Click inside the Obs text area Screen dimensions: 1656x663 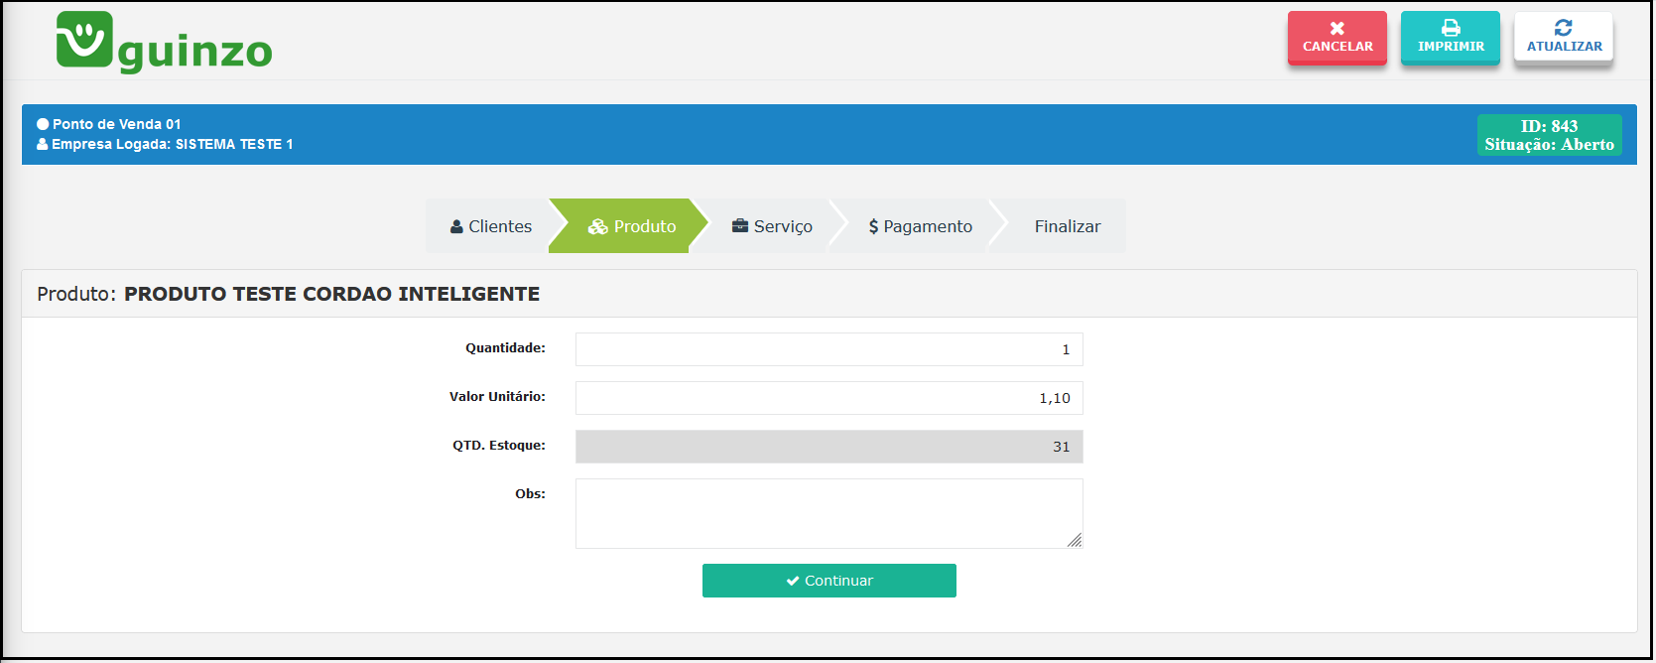(x=828, y=513)
